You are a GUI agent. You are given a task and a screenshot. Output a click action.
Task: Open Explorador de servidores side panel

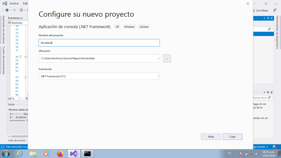pos(4,30)
